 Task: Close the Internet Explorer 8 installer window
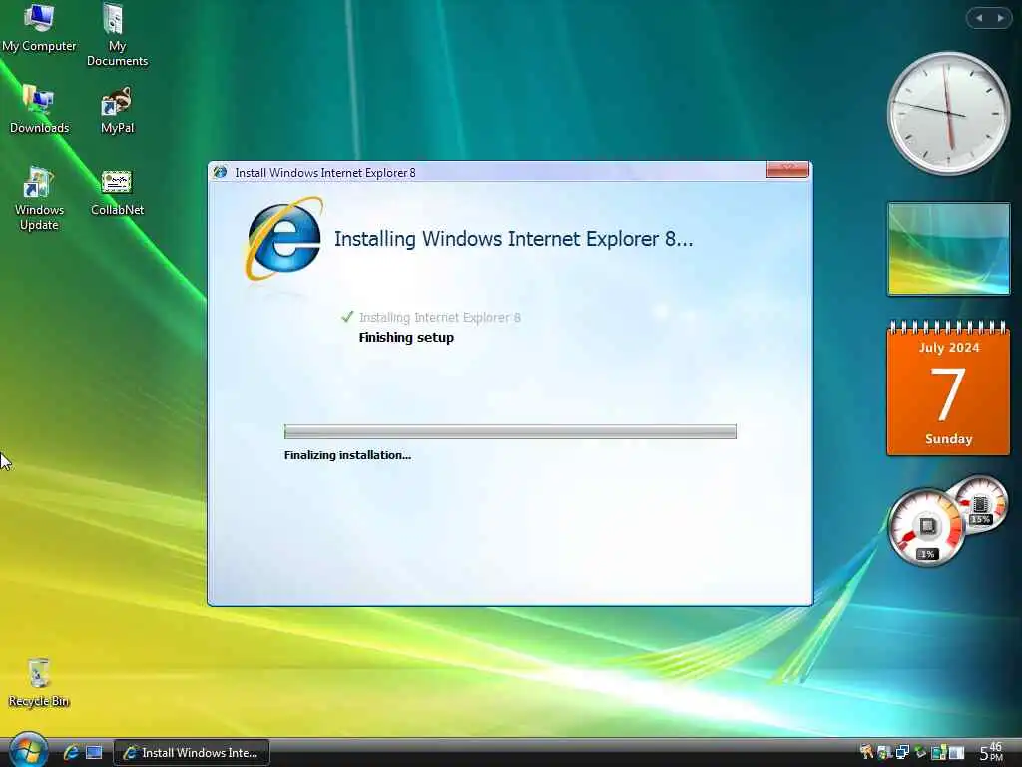point(787,170)
